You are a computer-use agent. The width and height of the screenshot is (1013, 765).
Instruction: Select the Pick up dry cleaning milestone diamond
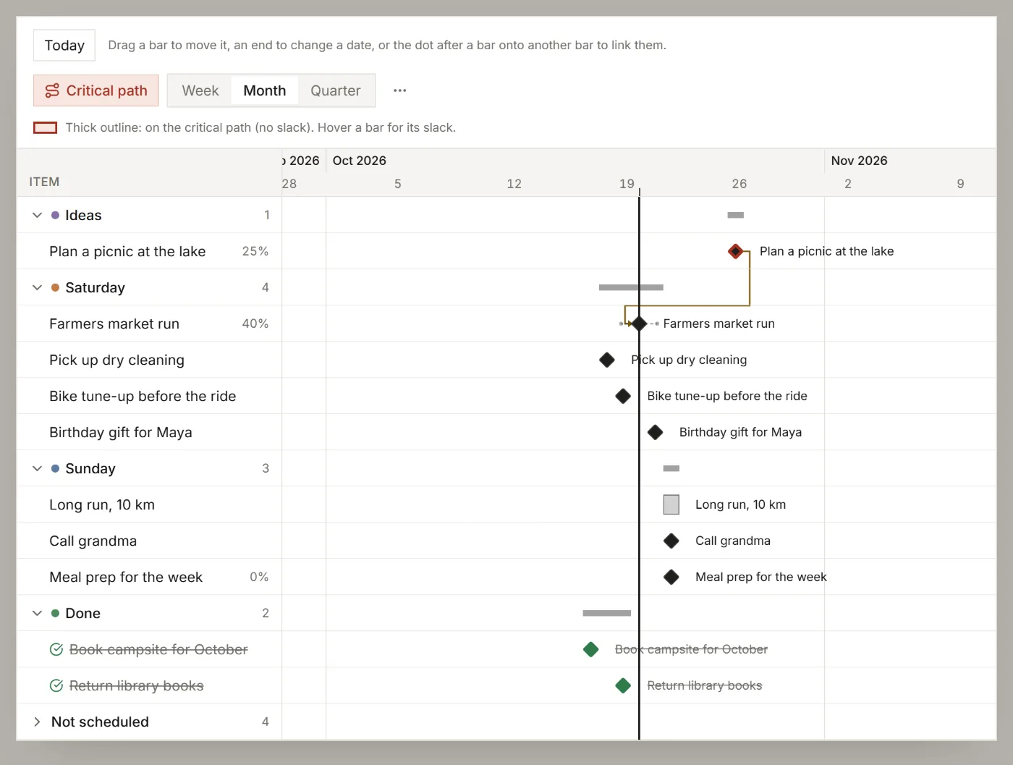(x=607, y=360)
